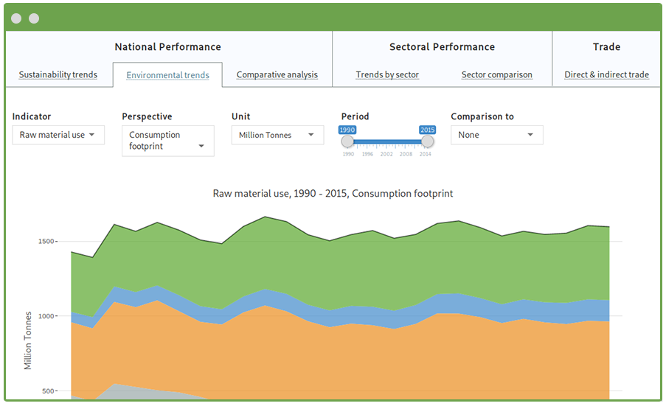Click the National Performance section header

167,47
